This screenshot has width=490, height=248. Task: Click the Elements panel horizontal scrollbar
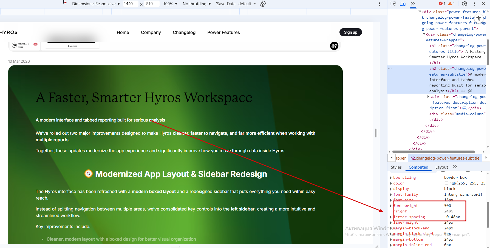434,152
